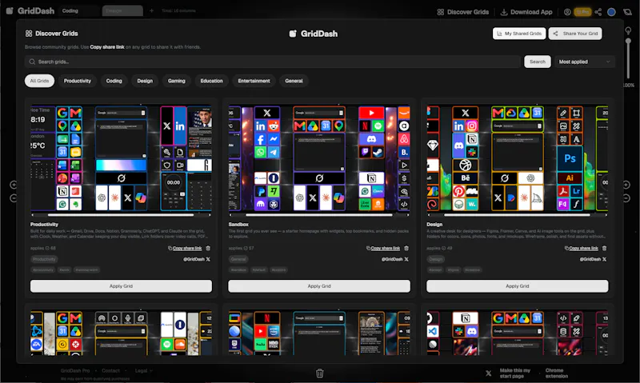Click Share Your Grid button
640x383 pixels.
(575, 34)
